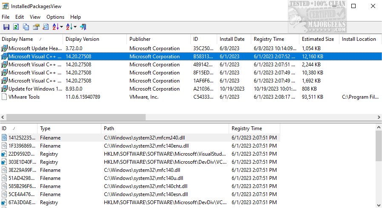Click the Save toolbar icon
This screenshot has width=382, height=208.
pos(6,27)
